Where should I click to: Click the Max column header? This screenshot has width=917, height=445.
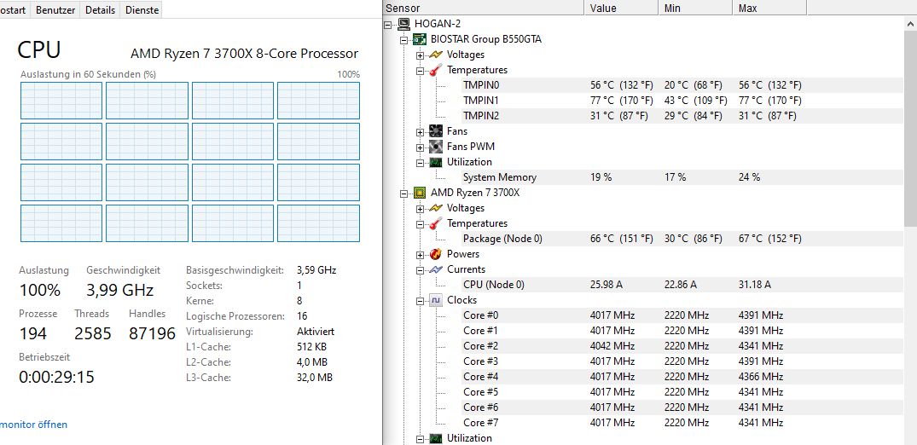click(x=769, y=9)
